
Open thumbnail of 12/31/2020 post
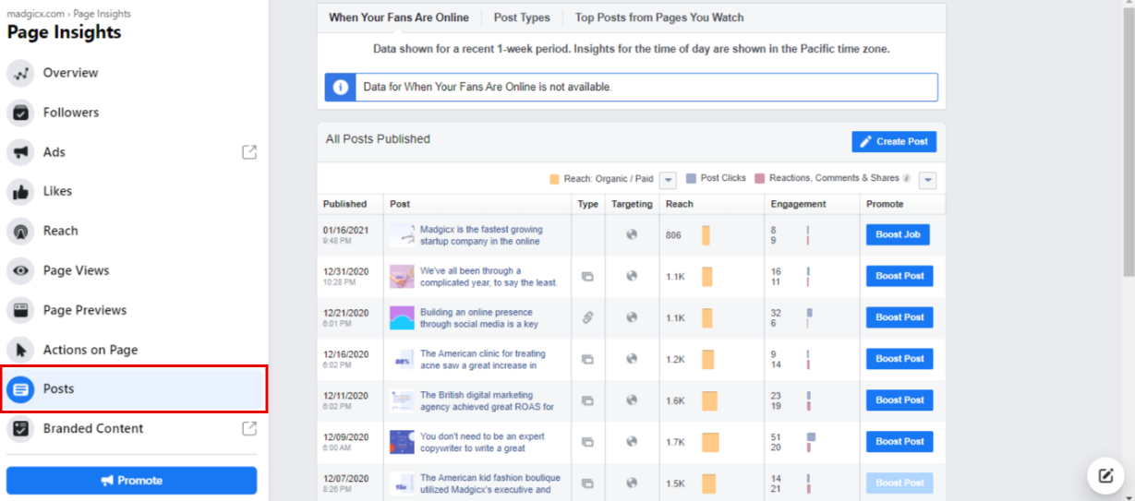click(402, 276)
